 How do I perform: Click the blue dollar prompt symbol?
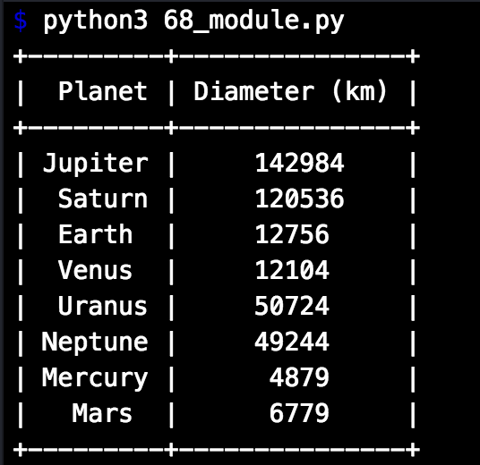[21, 21]
